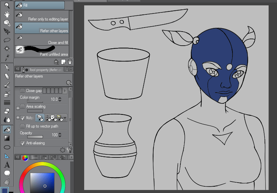Click the Opacity slider bar
The height and width of the screenshot is (193, 277).
click(x=35, y=137)
